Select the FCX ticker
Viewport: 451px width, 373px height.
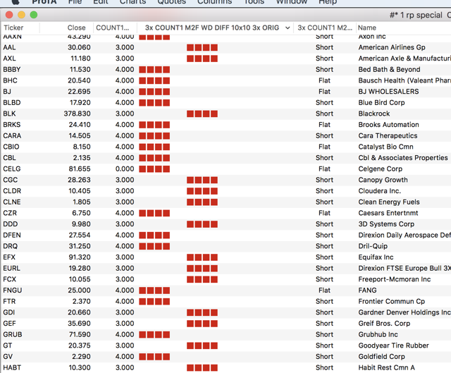[9, 279]
